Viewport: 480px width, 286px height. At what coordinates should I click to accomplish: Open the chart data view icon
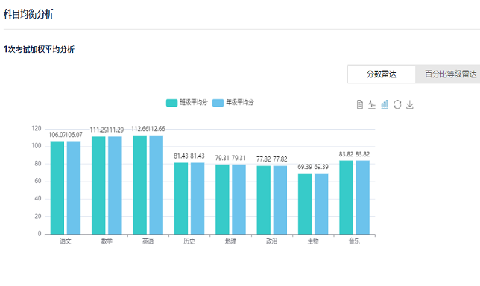(360, 104)
